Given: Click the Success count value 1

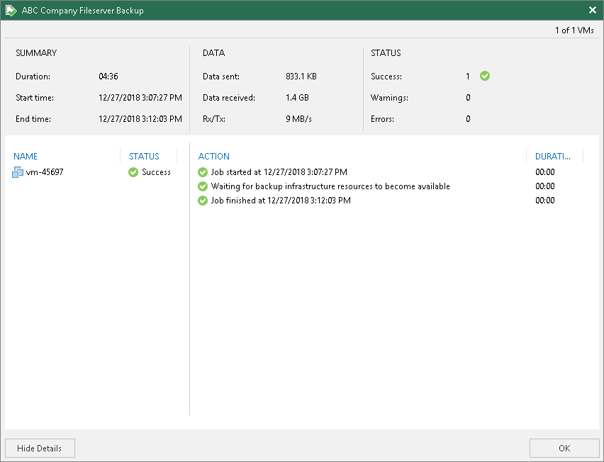Looking at the screenshot, I should coord(468,77).
